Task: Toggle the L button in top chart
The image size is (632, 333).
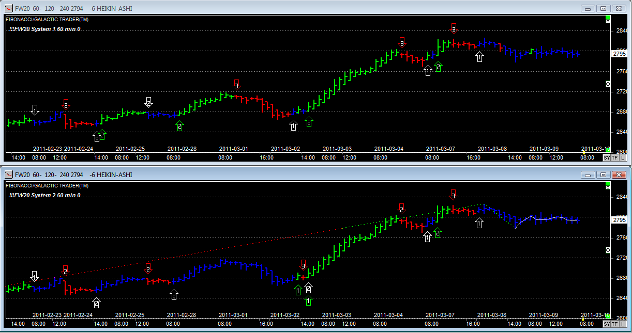Action: [x=622, y=157]
